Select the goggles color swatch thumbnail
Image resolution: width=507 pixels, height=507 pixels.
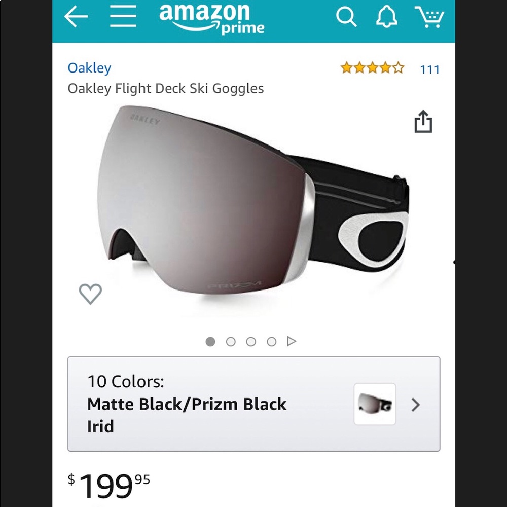374,406
